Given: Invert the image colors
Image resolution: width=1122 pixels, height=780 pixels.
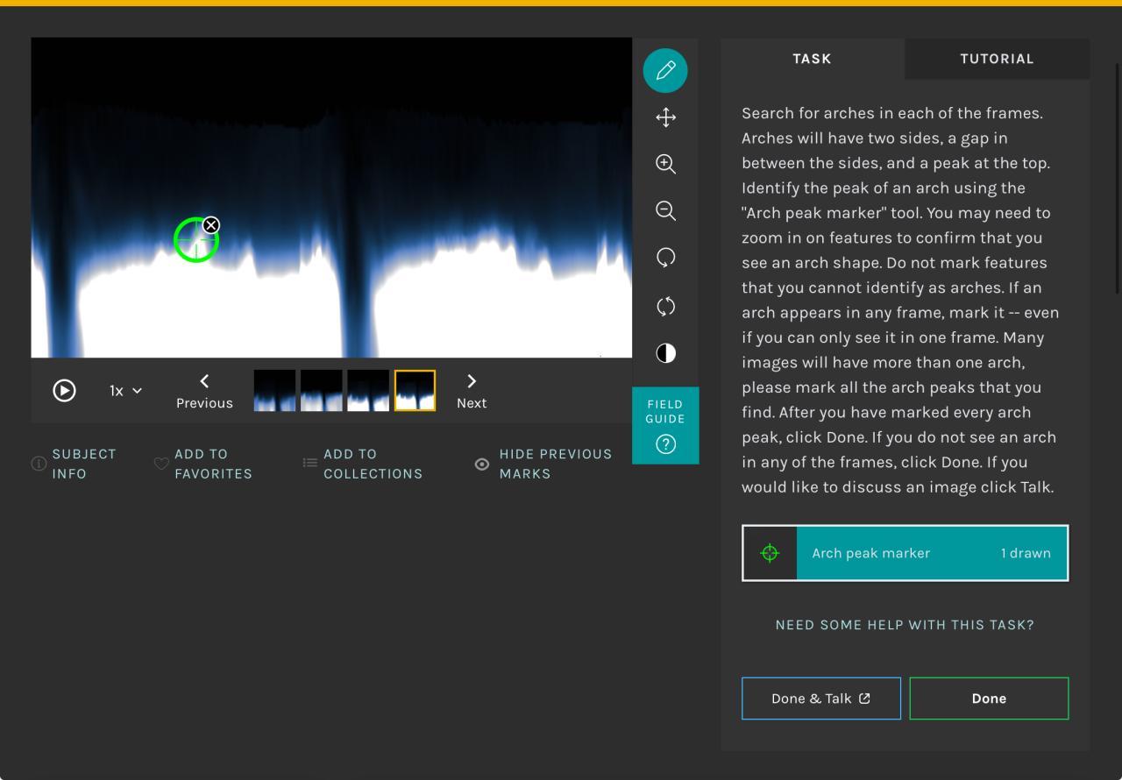Looking at the screenshot, I should 665,353.
